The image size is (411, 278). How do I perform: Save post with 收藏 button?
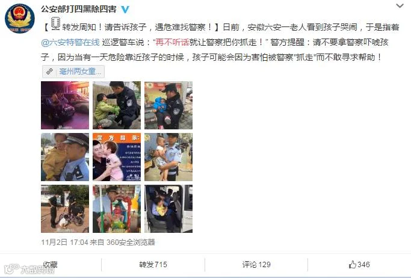coord(50,264)
